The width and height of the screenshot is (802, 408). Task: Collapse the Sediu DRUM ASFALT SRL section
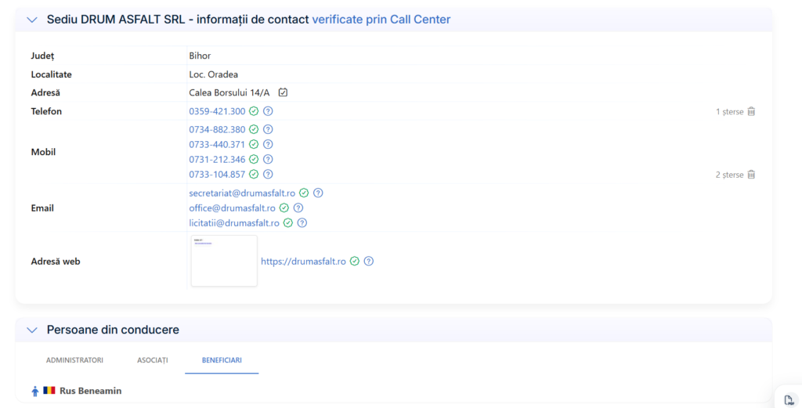pyautogui.click(x=32, y=20)
